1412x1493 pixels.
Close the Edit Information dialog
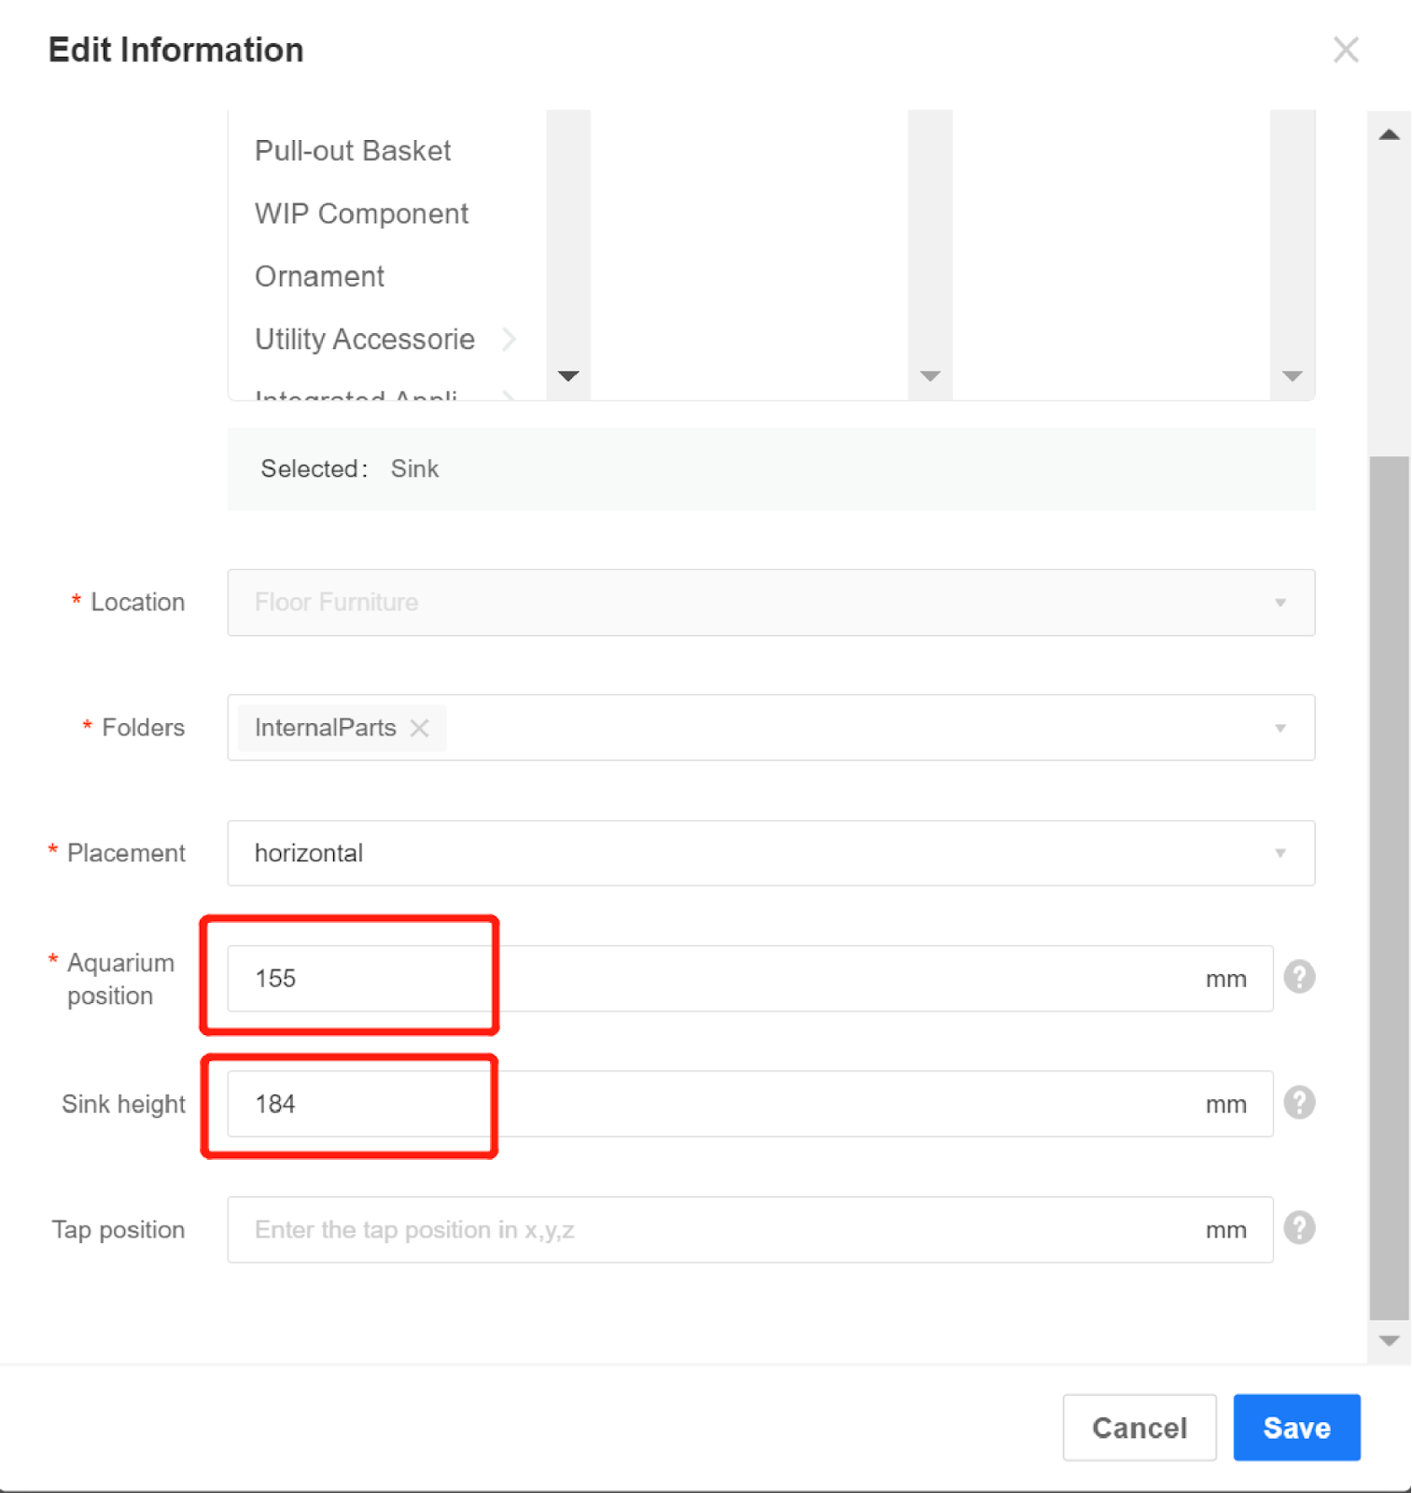tap(1346, 49)
